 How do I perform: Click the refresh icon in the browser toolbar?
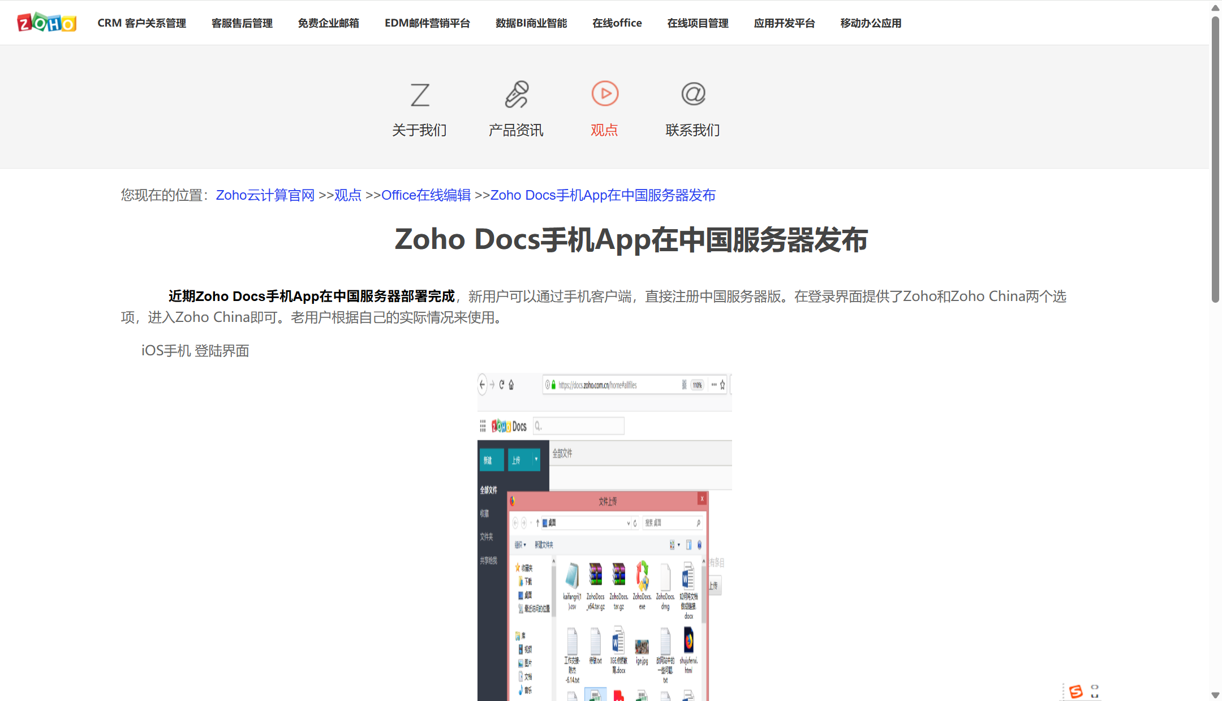coord(502,385)
